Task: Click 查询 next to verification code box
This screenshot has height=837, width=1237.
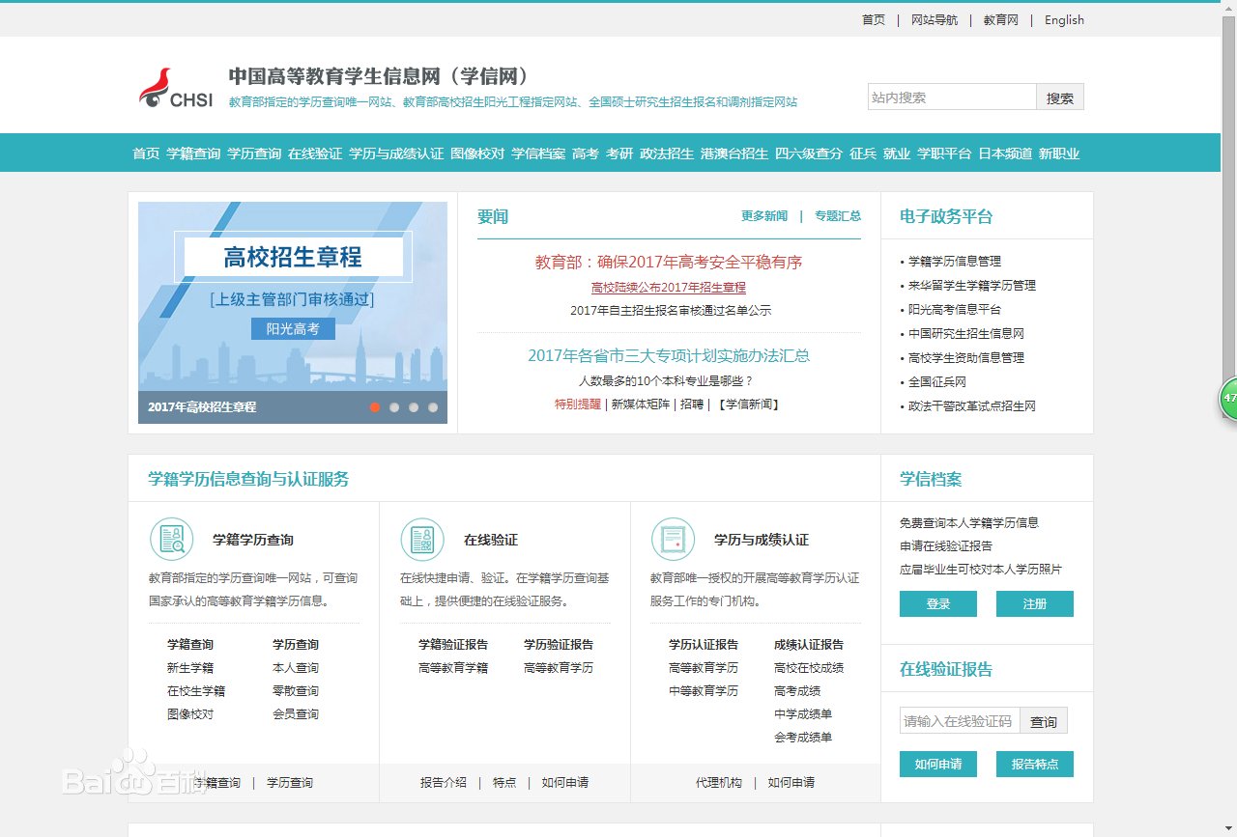Action: click(1044, 720)
